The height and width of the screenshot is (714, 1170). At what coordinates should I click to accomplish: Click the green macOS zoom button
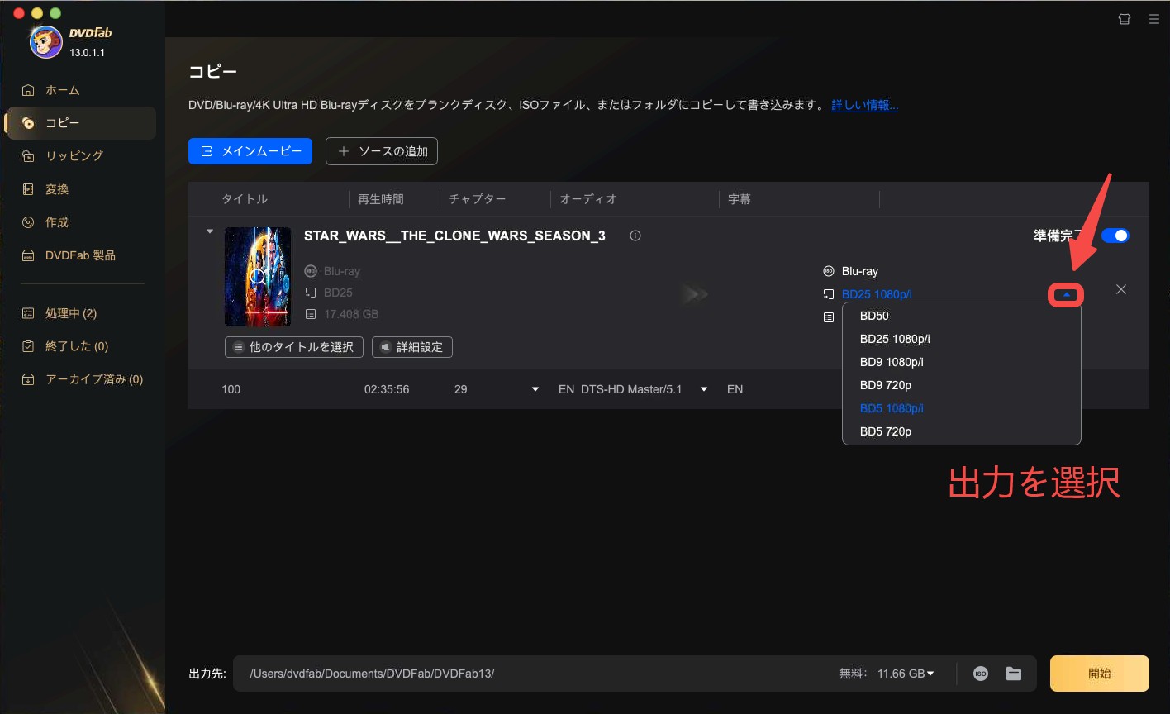coord(55,13)
